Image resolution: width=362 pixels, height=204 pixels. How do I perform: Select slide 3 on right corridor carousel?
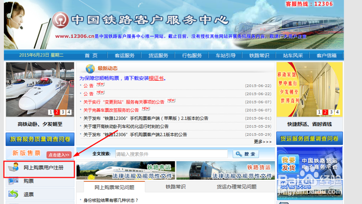click(x=331, y=112)
